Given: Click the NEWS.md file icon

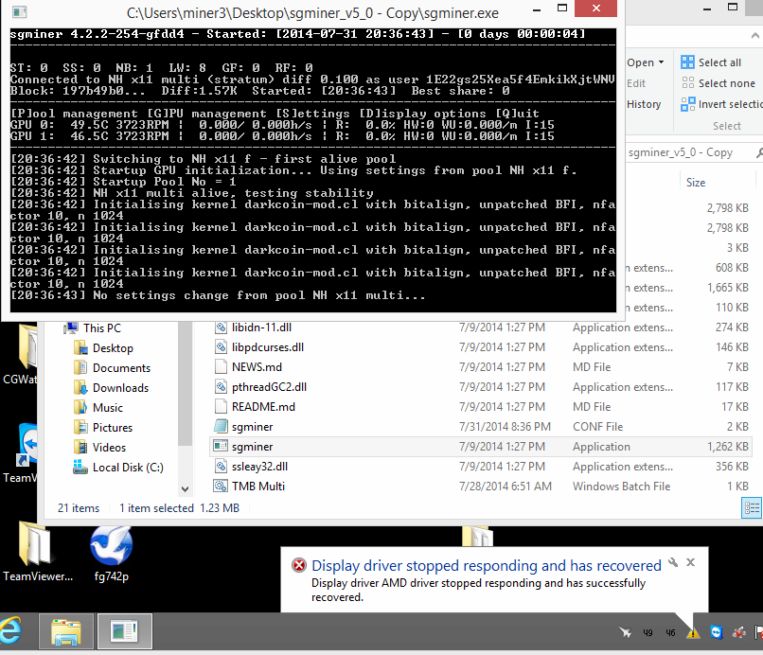Looking at the screenshot, I should click(x=221, y=367).
